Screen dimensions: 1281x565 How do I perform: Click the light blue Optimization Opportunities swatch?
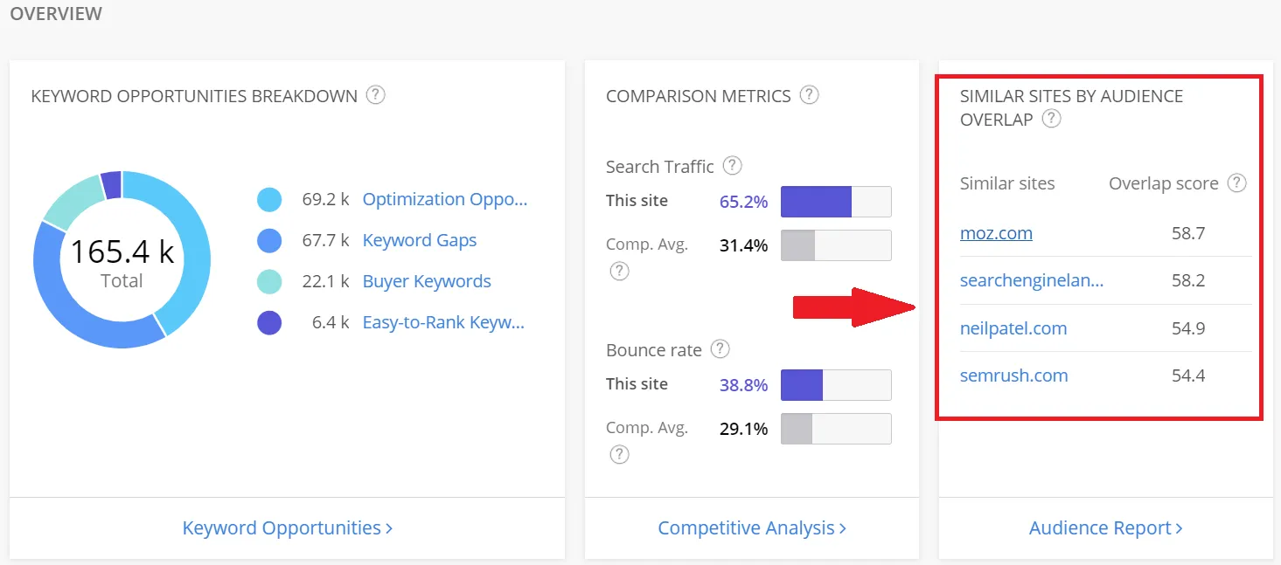[269, 200]
